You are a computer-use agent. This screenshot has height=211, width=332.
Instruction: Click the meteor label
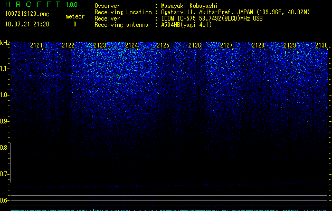[x=75, y=16]
